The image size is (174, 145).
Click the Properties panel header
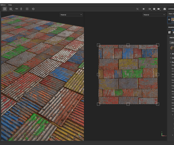(x=171, y=27)
